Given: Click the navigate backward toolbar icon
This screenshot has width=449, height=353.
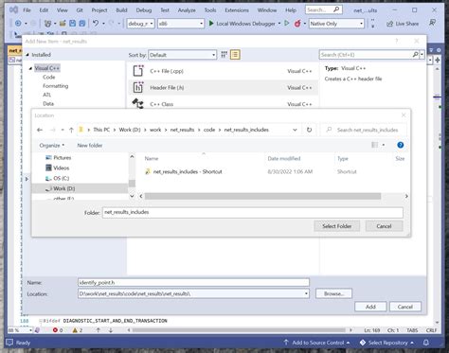Looking at the screenshot, I should (x=18, y=24).
